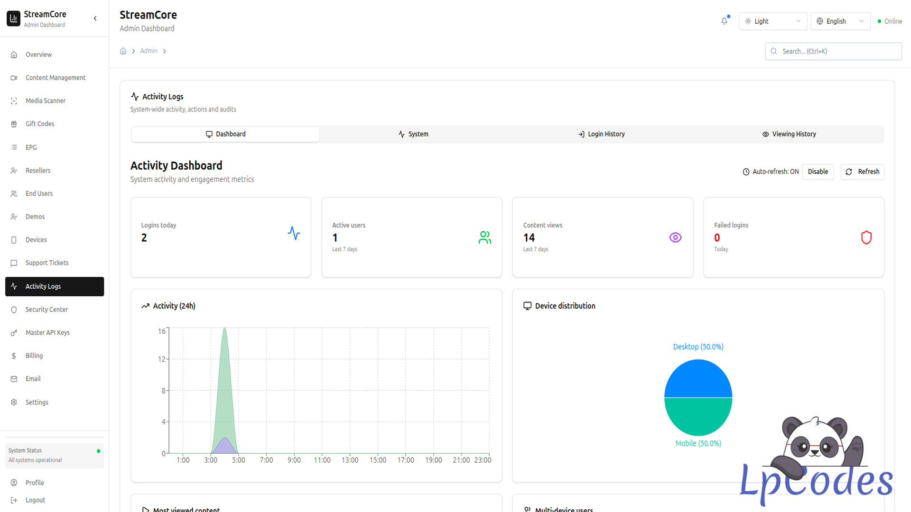Open Master API Keys page
The height and width of the screenshot is (512, 911).
(47, 333)
